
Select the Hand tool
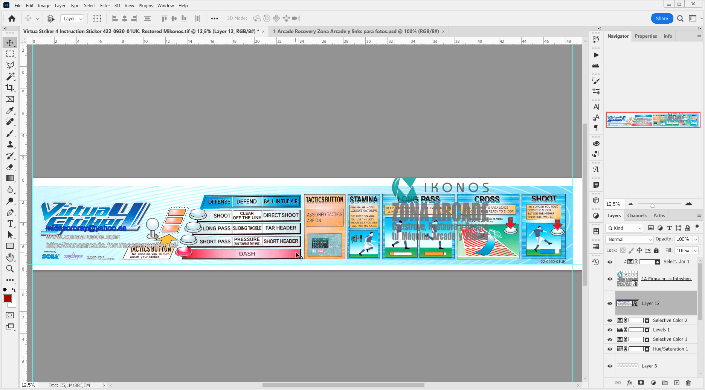tap(10, 257)
